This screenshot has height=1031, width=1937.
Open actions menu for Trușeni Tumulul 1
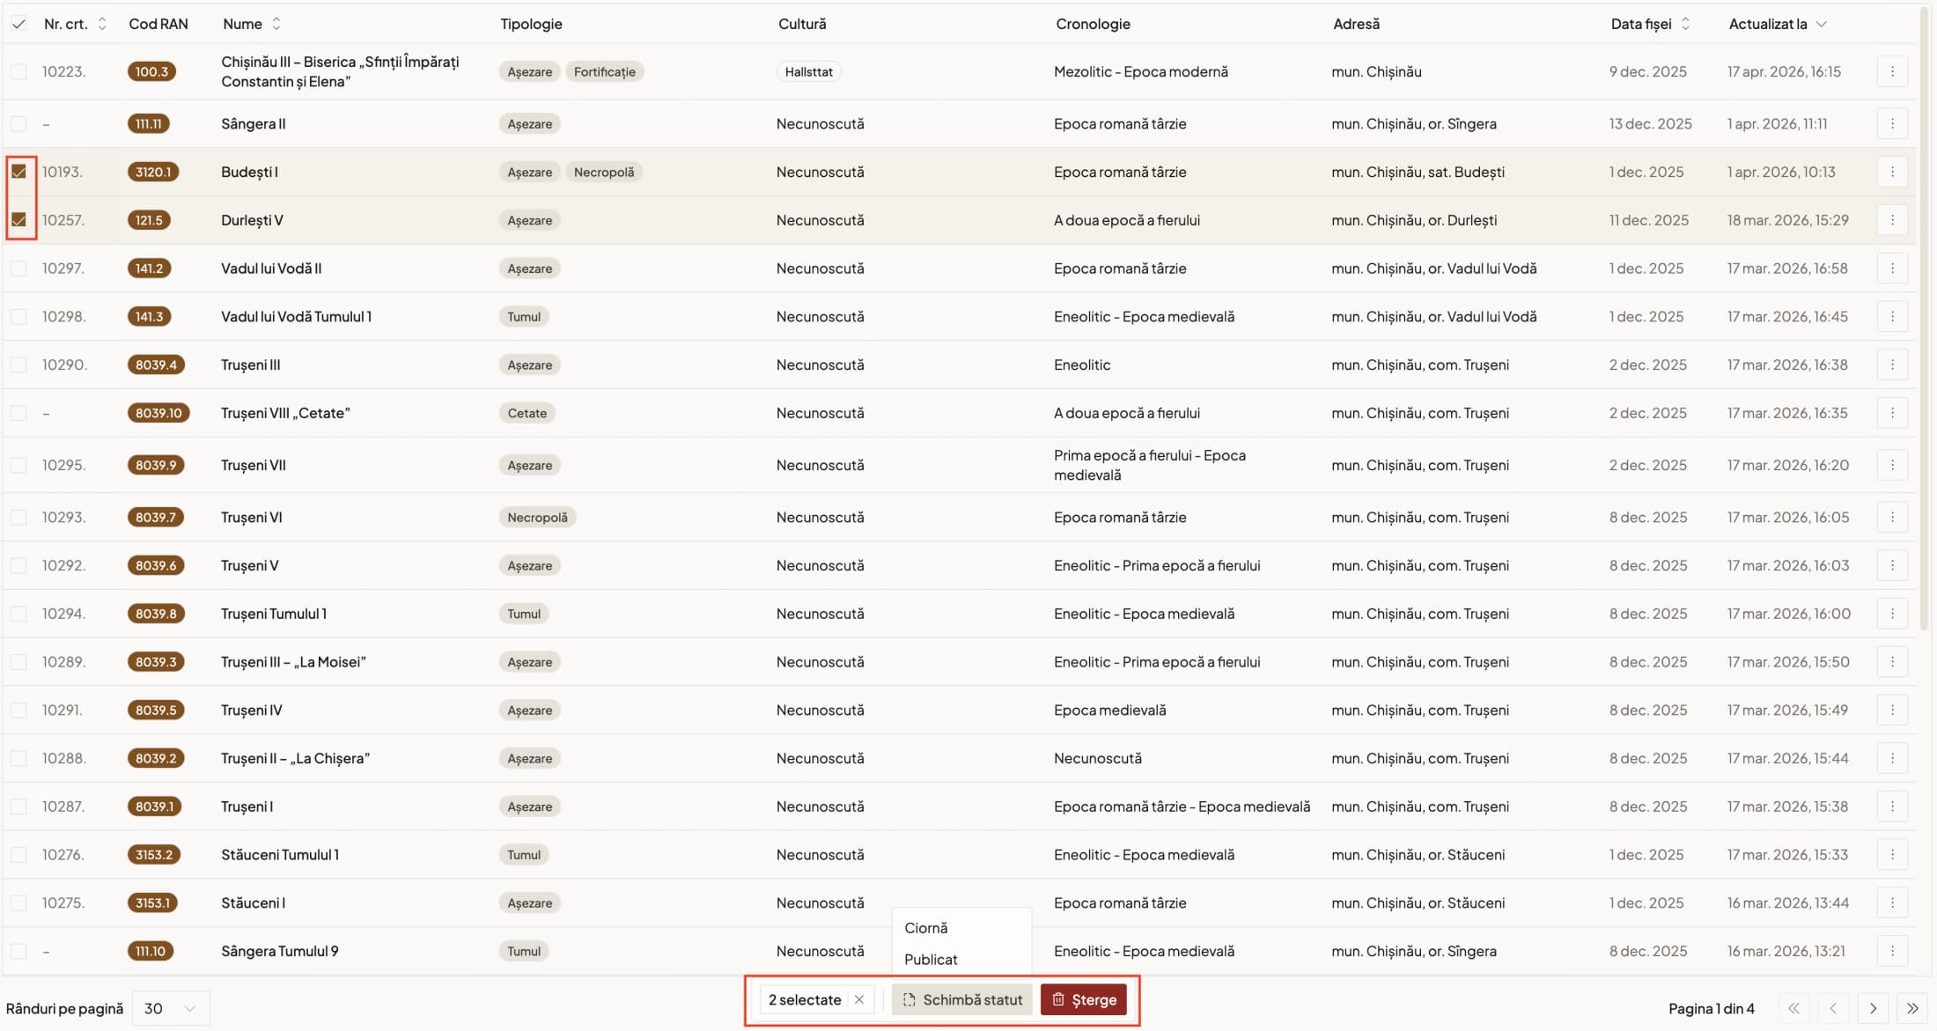pos(1892,614)
